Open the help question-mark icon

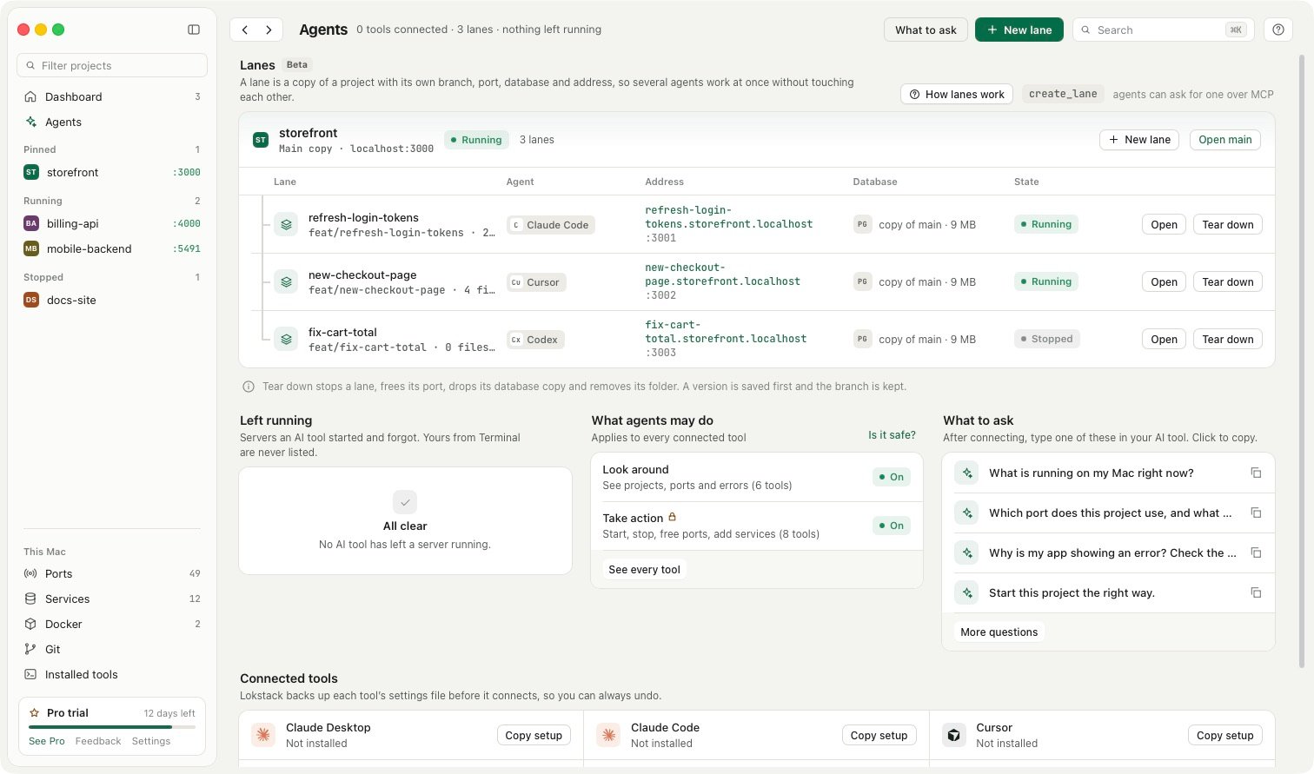(1277, 30)
